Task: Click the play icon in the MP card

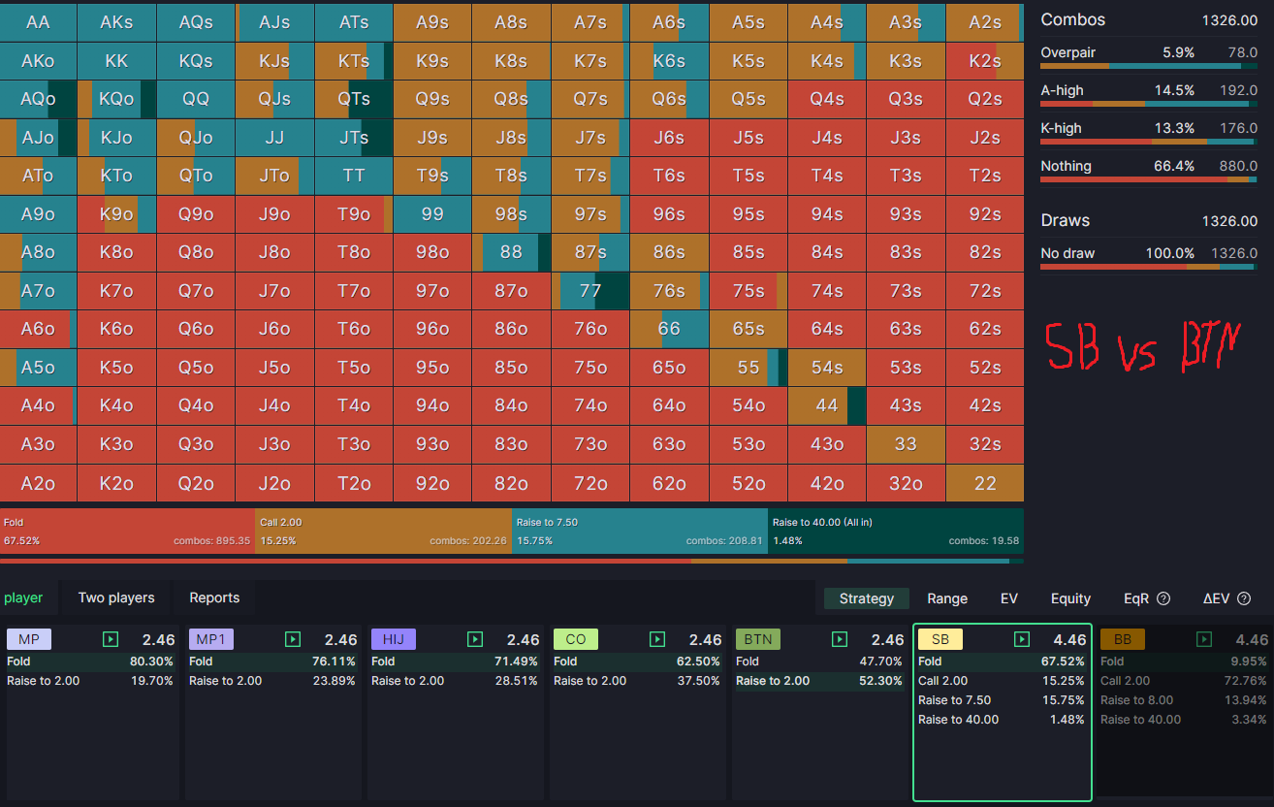Action: (x=111, y=639)
